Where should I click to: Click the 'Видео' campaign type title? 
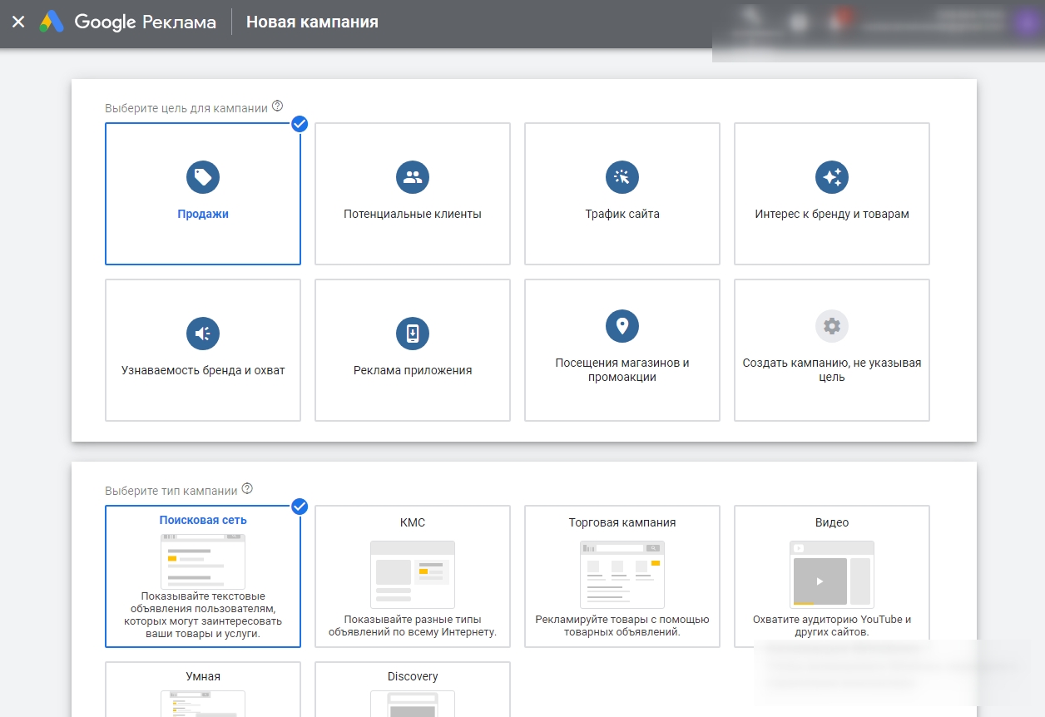click(x=832, y=522)
